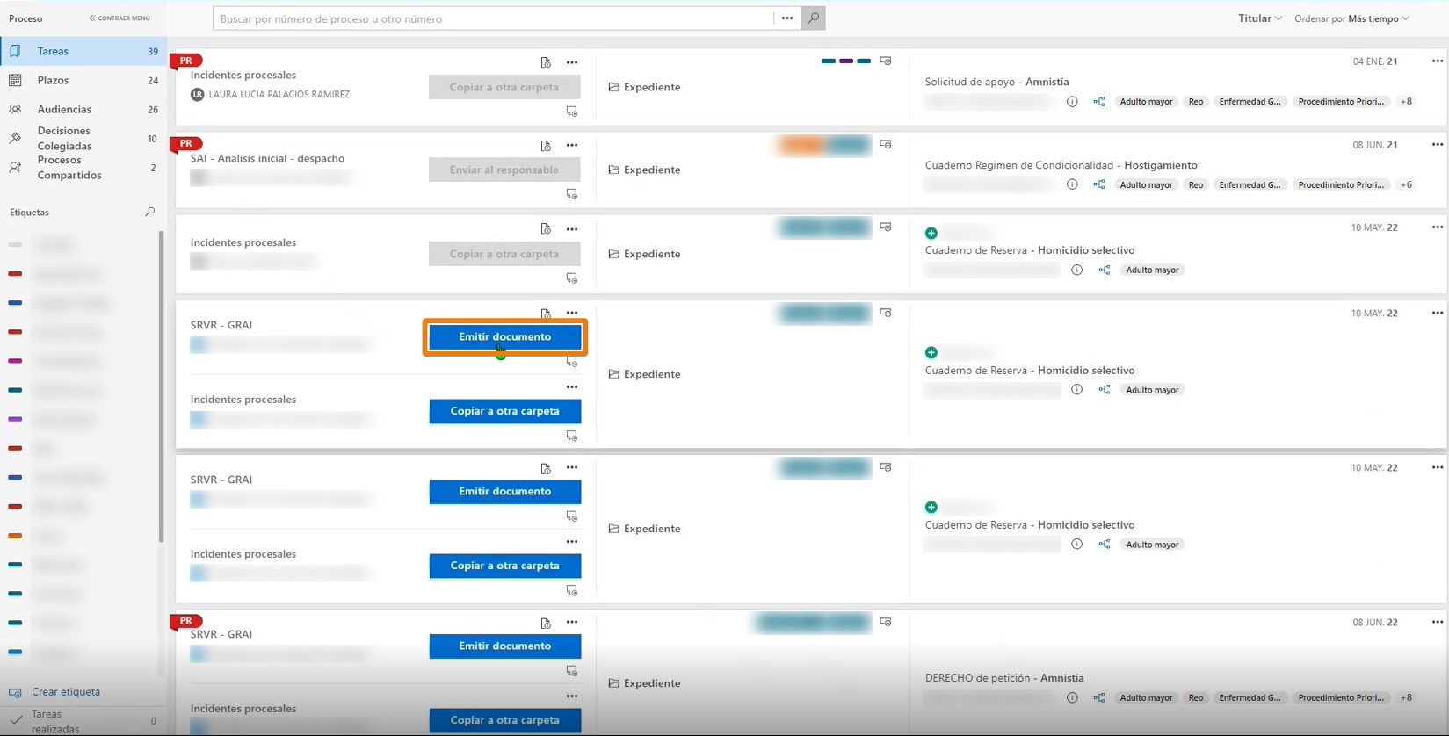1449x736 pixels.
Task: Open Ordenar por Más tiempo dropdown
Action: click(1351, 18)
